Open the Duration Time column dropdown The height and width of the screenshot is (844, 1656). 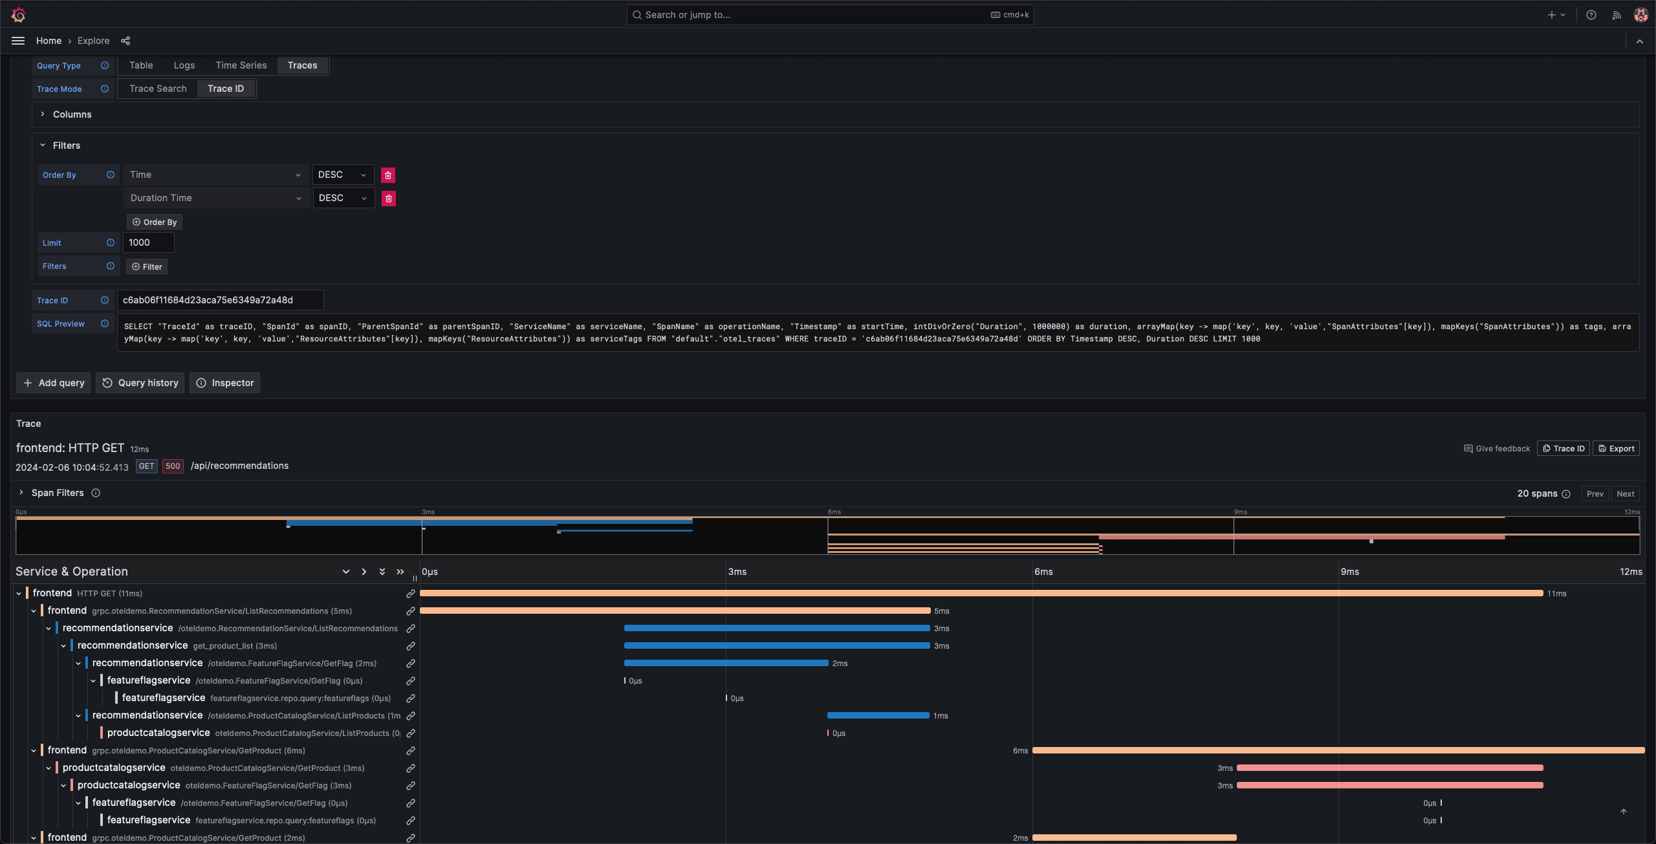pos(215,198)
